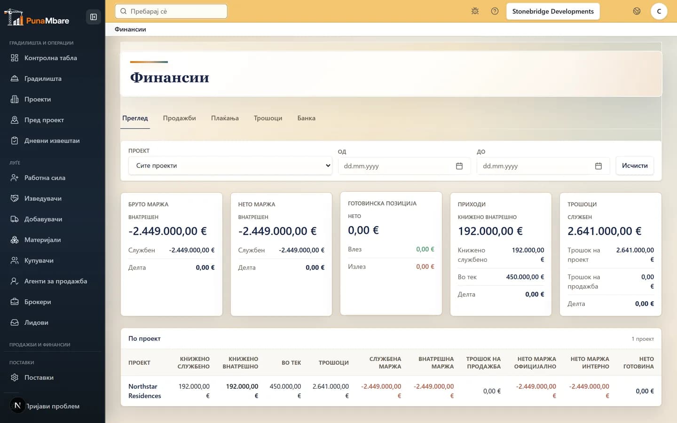
Task: Click the НЕТО ГОТОВИНА column header
Action: pos(638,363)
